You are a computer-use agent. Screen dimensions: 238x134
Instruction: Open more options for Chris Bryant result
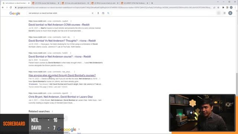tap(71, 93)
